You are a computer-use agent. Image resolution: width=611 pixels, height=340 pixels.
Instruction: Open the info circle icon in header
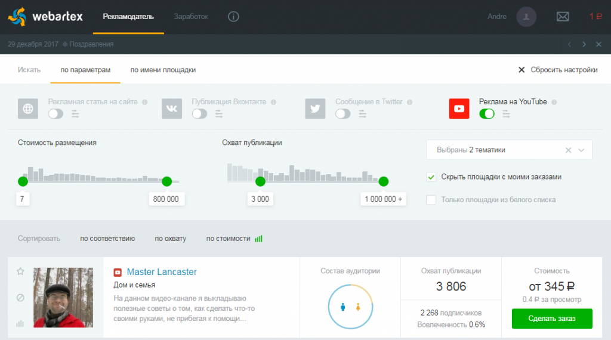tap(233, 17)
